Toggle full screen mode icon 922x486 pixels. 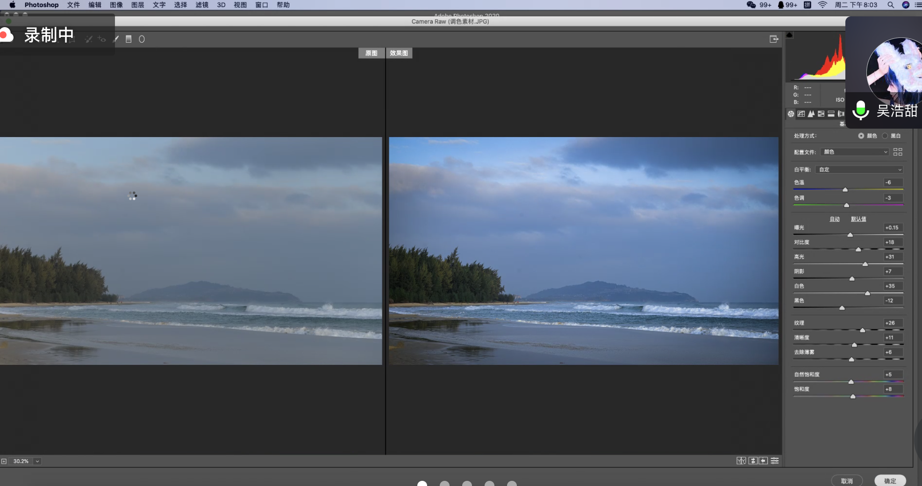pos(774,39)
